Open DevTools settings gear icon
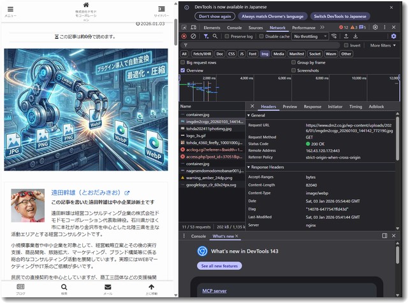Screen dimensions: 408x303 375,27
